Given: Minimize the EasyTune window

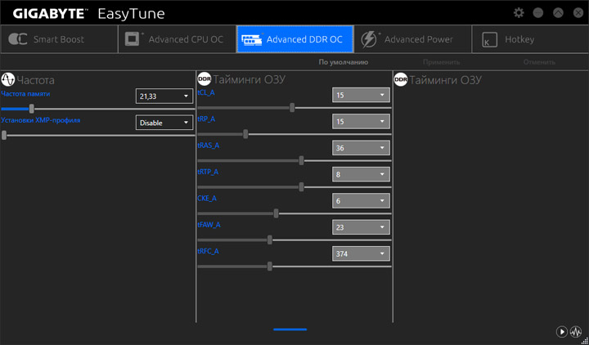Looking at the screenshot, I should tap(538, 13).
